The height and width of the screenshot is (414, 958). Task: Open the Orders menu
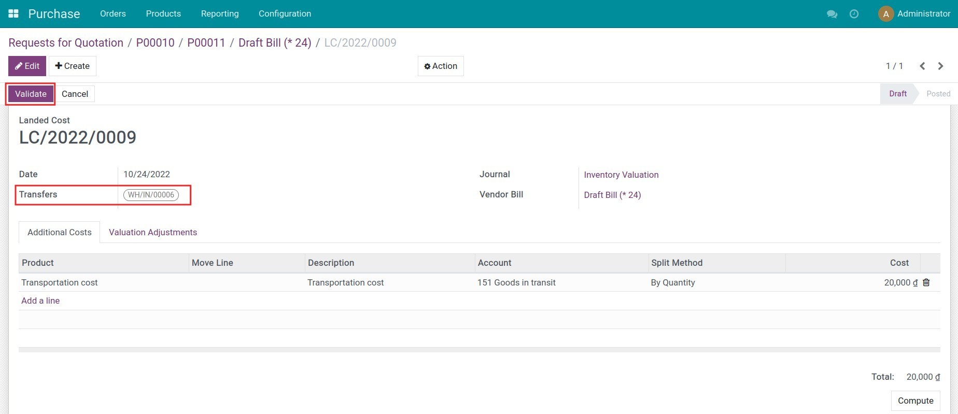pos(112,13)
